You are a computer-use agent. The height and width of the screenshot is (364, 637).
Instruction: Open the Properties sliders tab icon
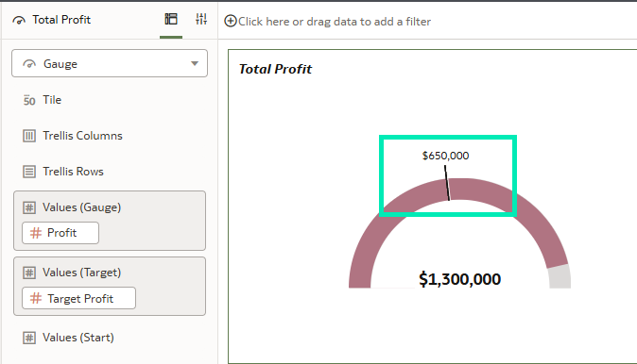click(201, 19)
